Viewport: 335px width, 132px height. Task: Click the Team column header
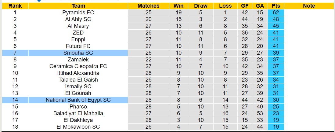[x=78, y=6]
